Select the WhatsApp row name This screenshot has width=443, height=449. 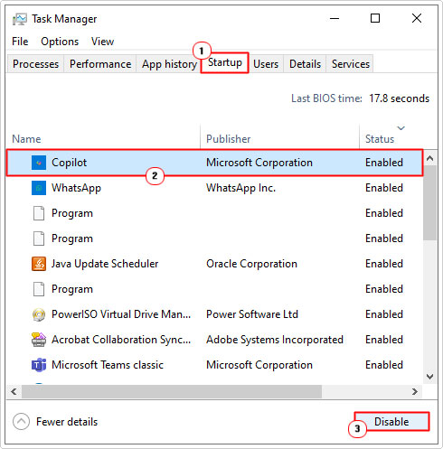pos(76,188)
